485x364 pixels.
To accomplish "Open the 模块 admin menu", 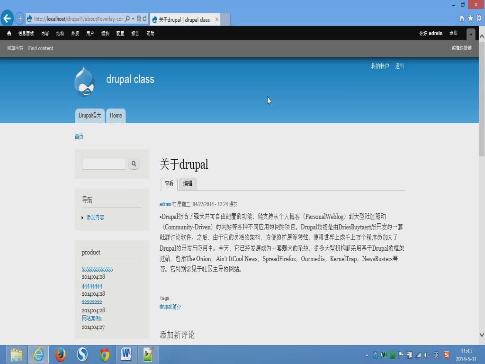I will pos(105,33).
